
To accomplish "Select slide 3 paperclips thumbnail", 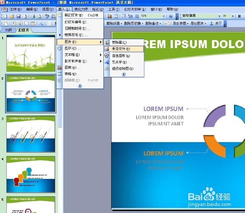I will coord(31,134).
